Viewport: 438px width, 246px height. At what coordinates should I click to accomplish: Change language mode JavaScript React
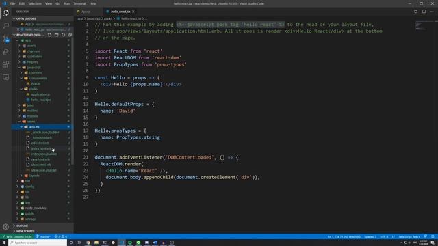[409, 236]
